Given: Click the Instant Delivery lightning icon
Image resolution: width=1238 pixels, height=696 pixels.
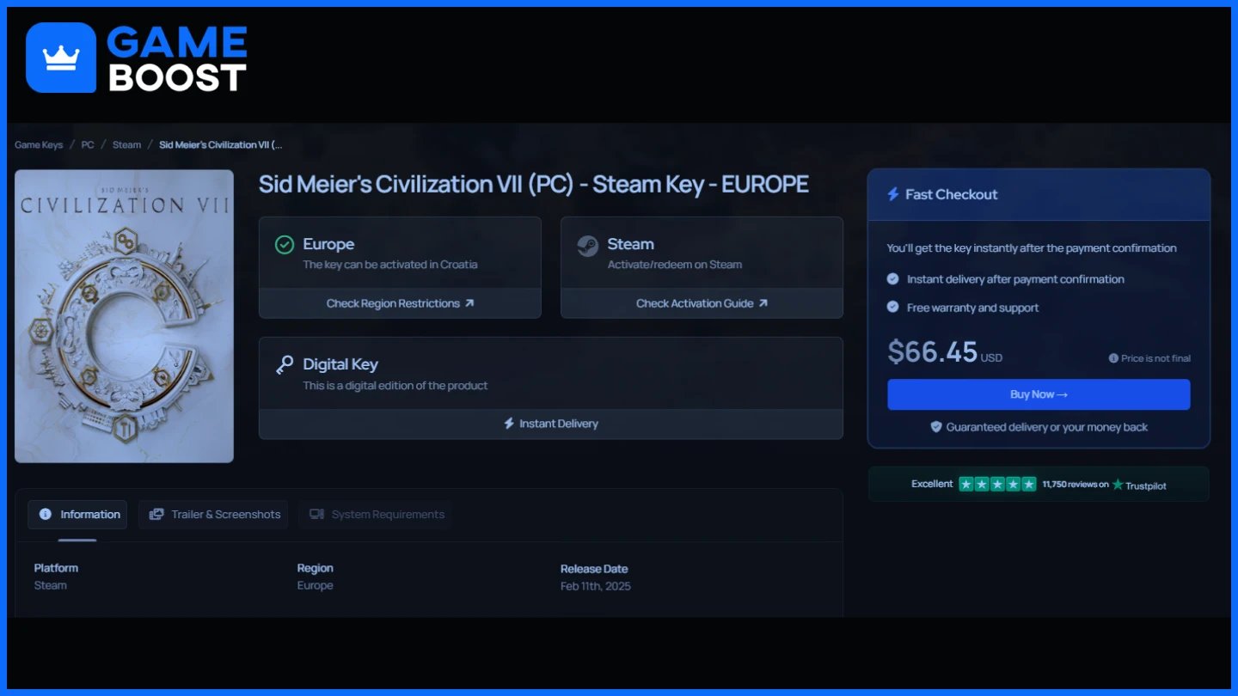Looking at the screenshot, I should tap(509, 424).
